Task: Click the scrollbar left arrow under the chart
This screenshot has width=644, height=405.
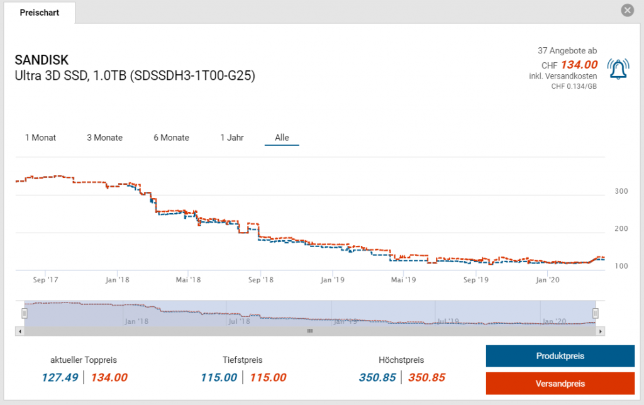Action: pyautogui.click(x=20, y=331)
